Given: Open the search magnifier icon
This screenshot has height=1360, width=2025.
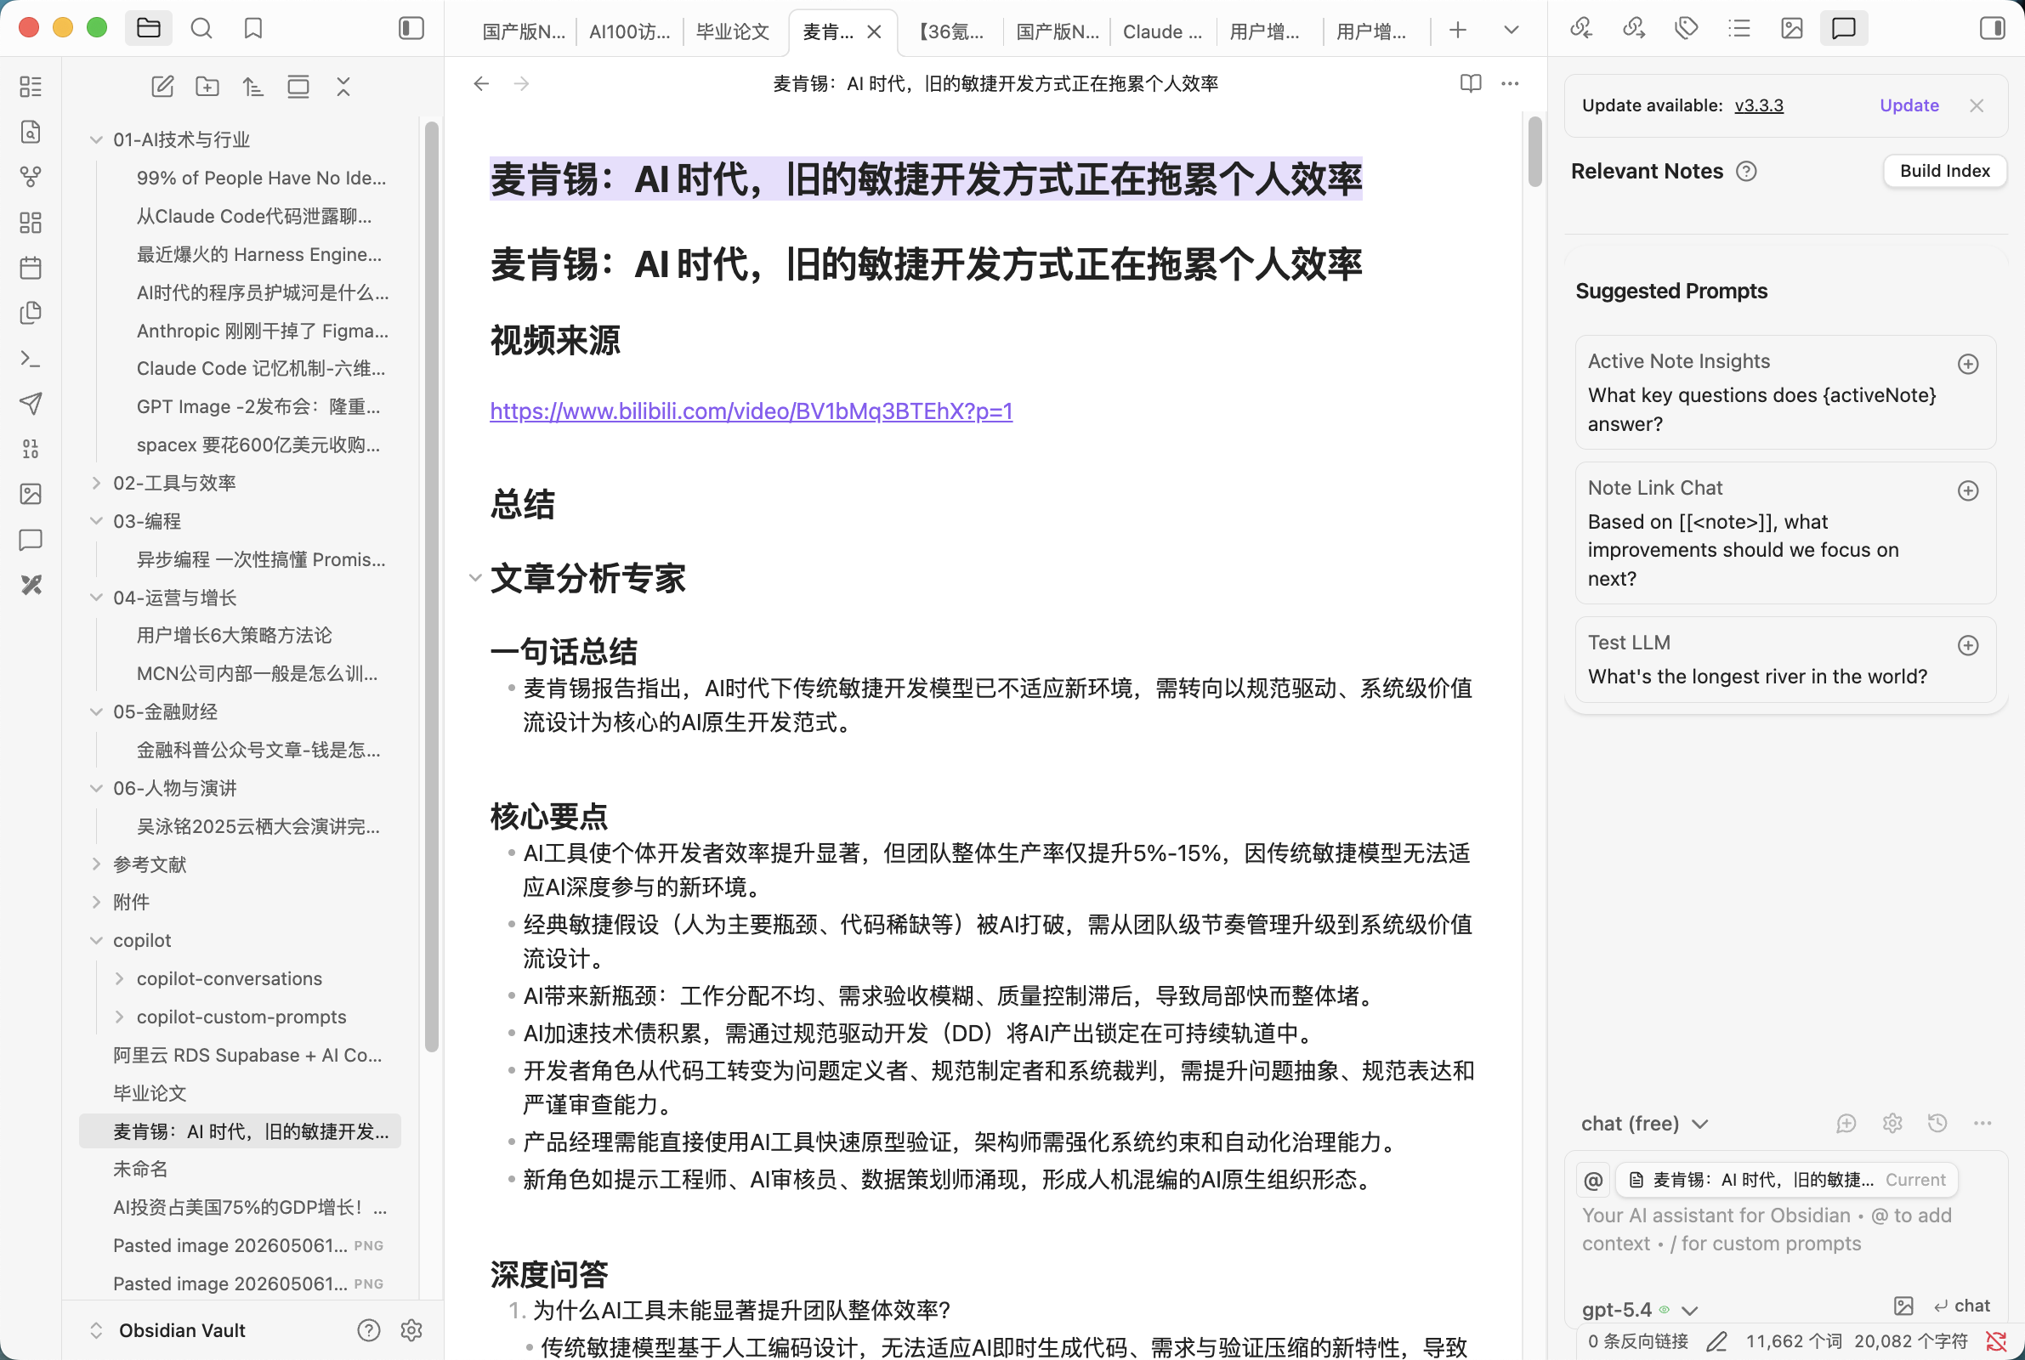Looking at the screenshot, I should point(201,29).
